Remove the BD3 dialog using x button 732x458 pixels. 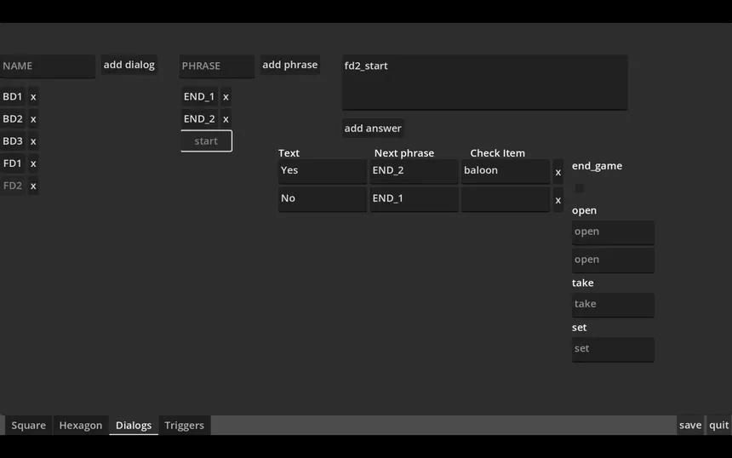click(x=33, y=141)
